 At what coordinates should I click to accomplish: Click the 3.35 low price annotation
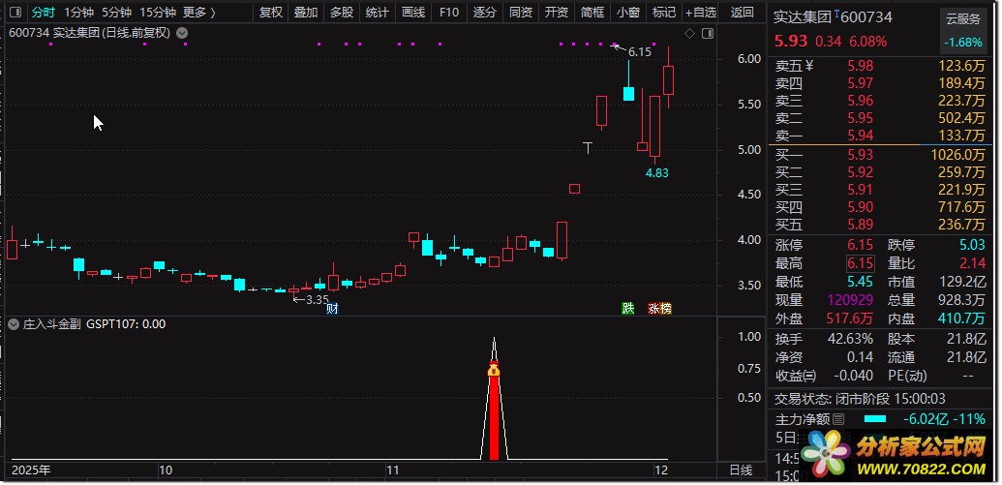pyautogui.click(x=317, y=299)
